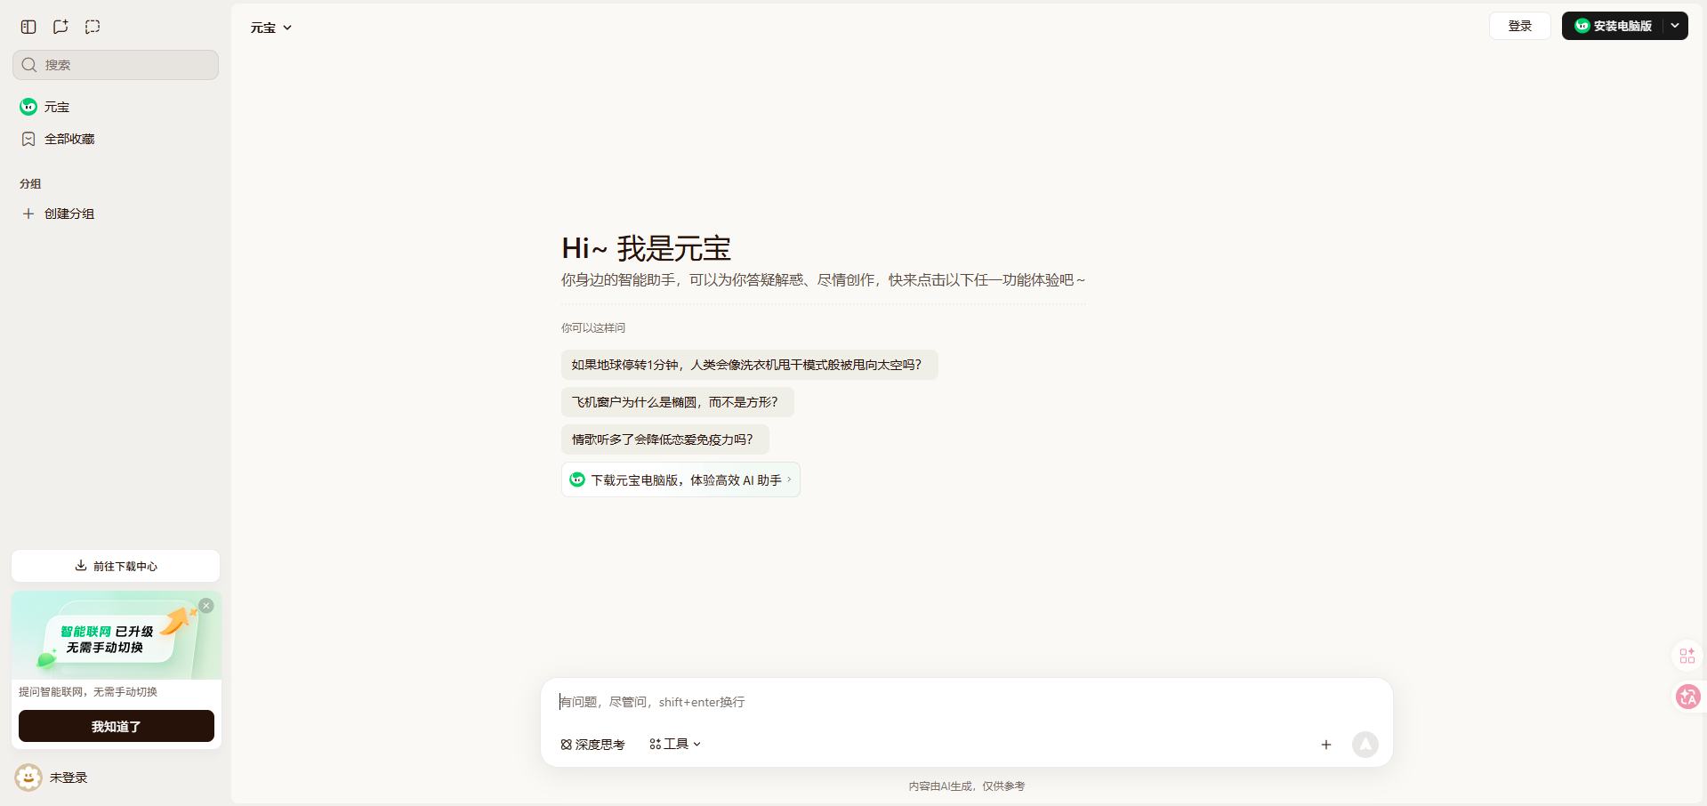This screenshot has width=1707, height=806.
Task: Start a new chat with the plus bubble icon
Action: [x=60, y=27]
